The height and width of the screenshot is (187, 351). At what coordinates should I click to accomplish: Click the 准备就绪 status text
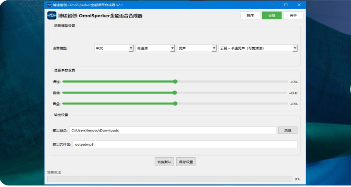54,172
